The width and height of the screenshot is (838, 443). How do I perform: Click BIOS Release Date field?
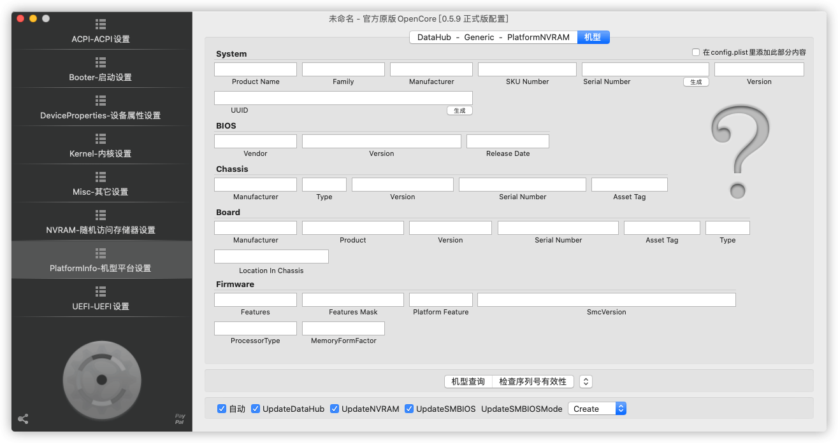point(508,141)
